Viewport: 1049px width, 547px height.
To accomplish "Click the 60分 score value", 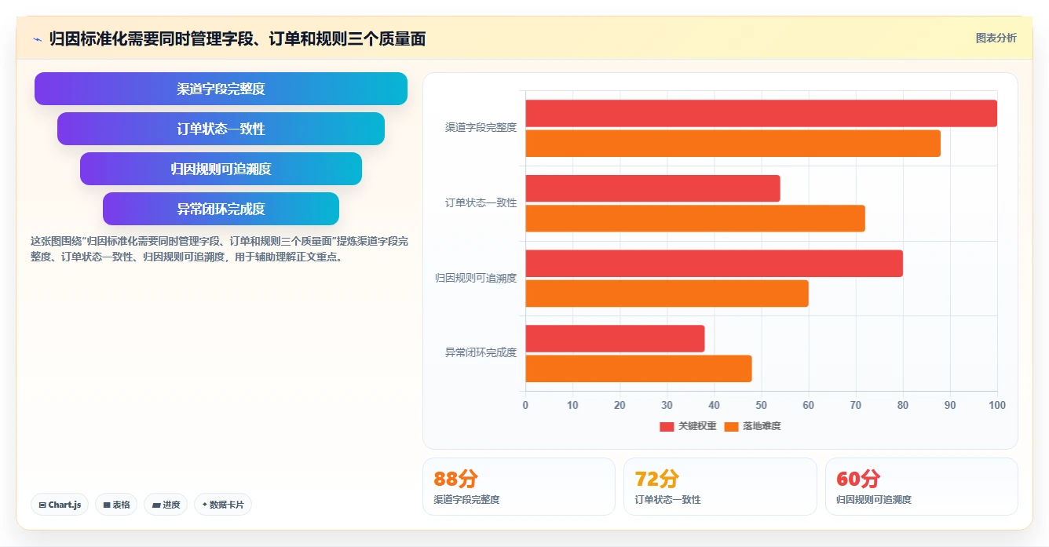I will tap(858, 479).
